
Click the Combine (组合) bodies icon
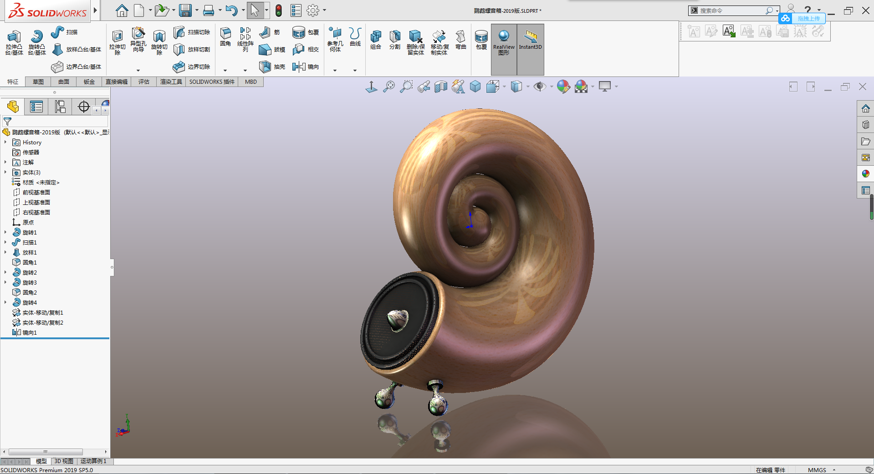tap(376, 37)
